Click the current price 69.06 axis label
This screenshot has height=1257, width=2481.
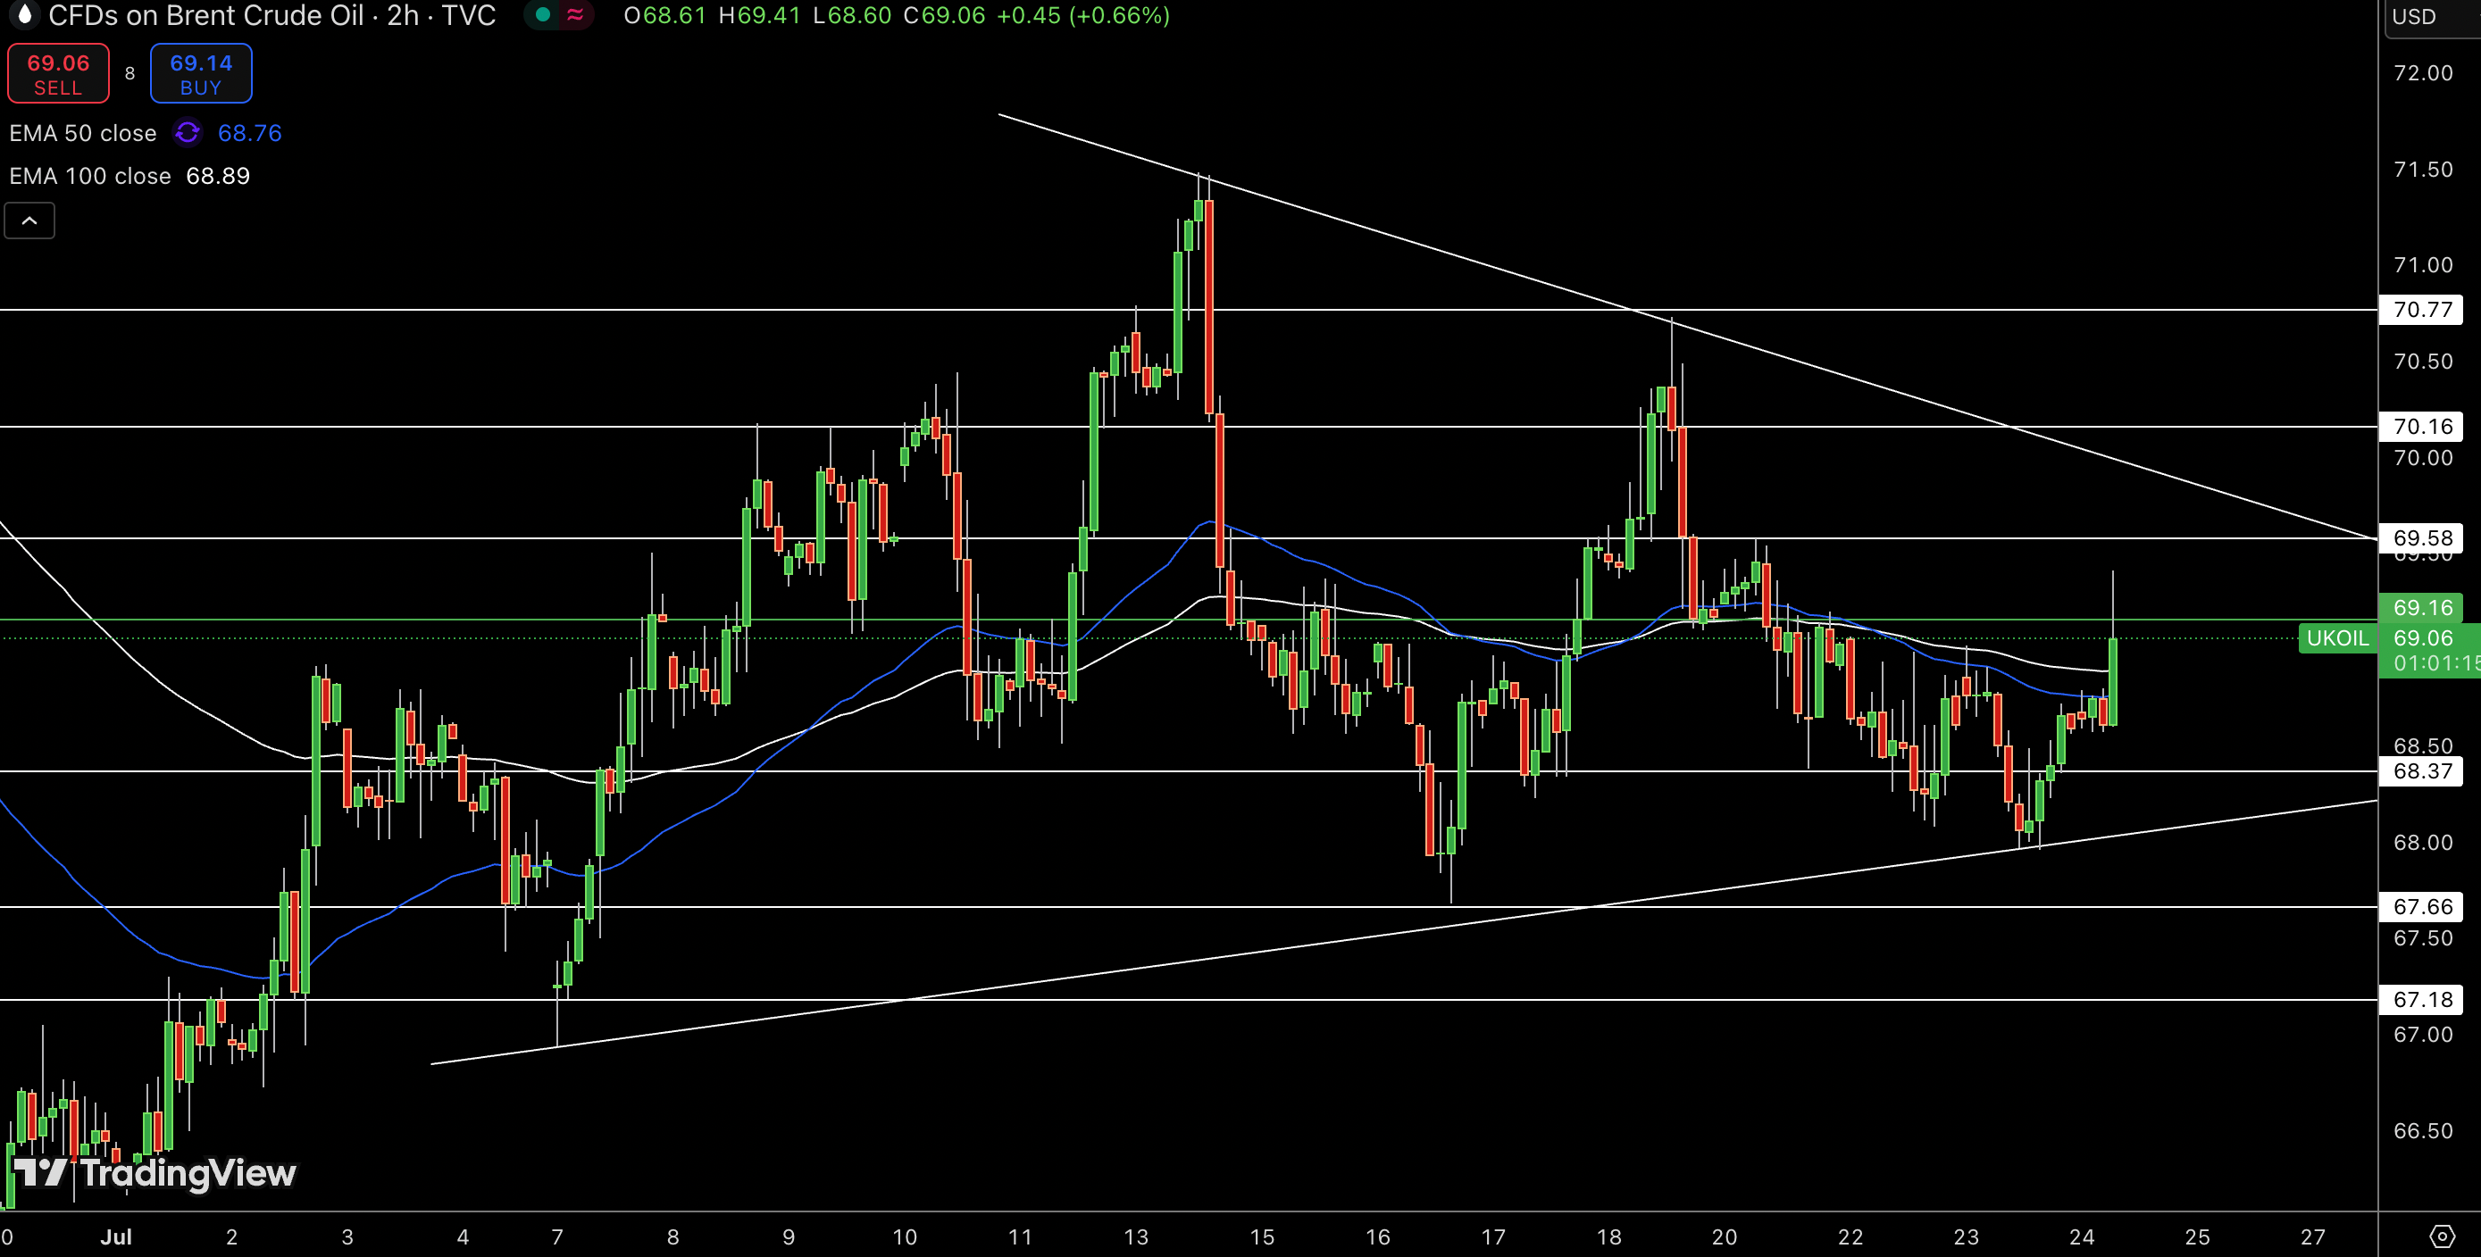[x=2423, y=638]
